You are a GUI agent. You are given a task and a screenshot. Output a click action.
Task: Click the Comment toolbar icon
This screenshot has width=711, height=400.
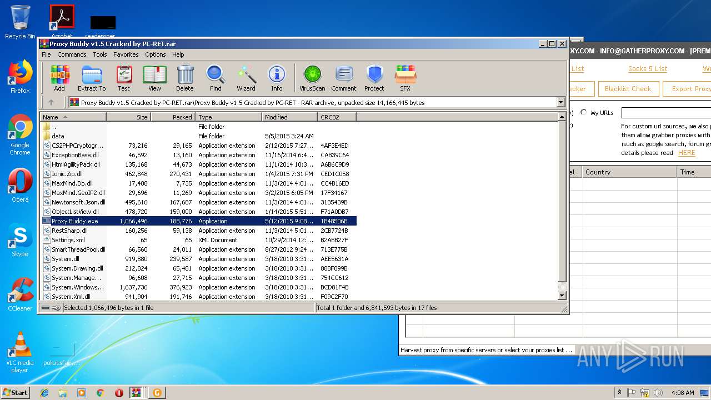(344, 78)
